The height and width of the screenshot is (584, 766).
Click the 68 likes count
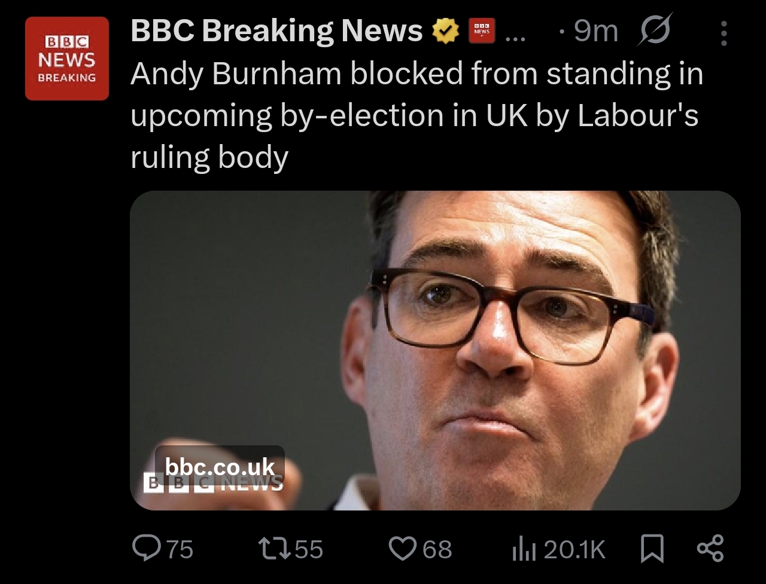(437, 549)
